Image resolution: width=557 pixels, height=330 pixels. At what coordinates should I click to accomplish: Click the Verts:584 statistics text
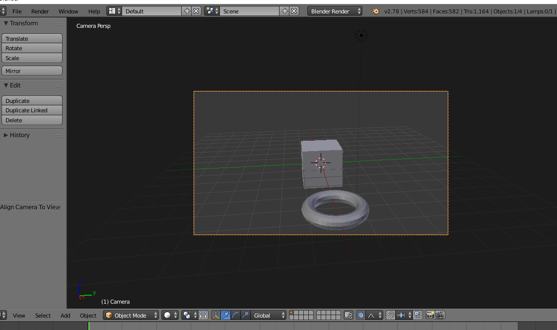[416, 11]
